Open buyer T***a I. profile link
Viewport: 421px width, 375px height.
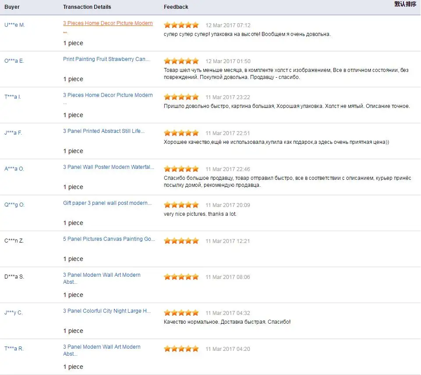click(13, 97)
